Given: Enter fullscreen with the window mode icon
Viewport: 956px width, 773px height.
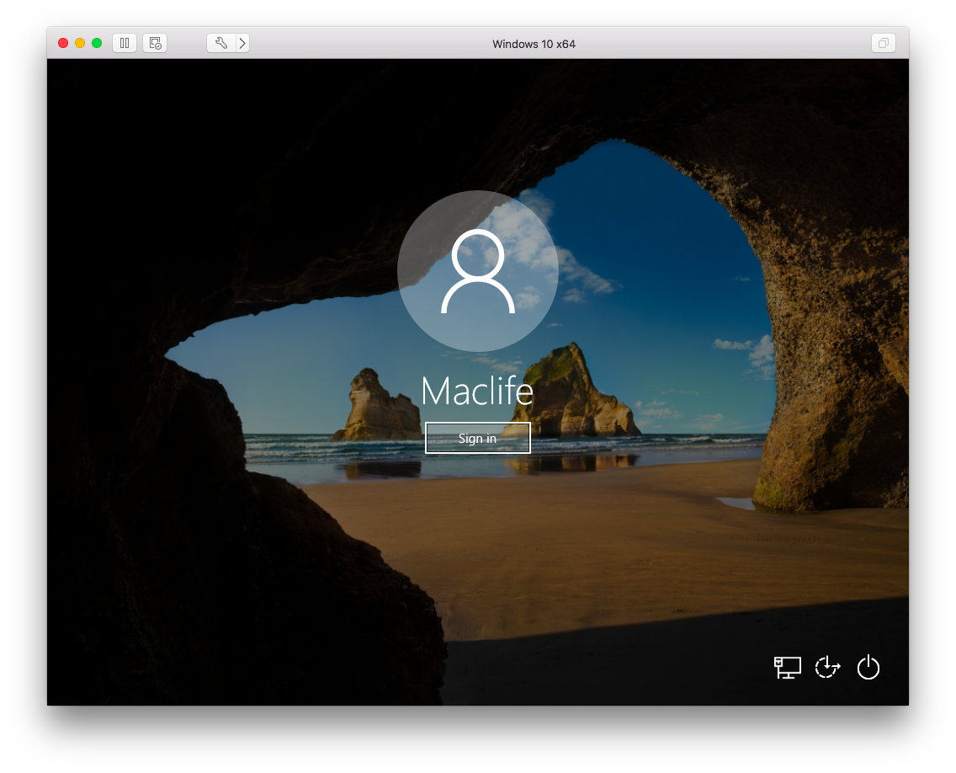Looking at the screenshot, I should pyautogui.click(x=883, y=42).
